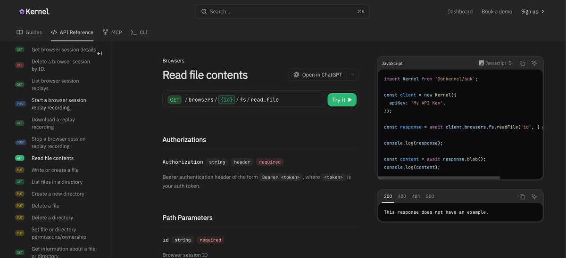Open the Javascript language selector dropdown

click(x=495, y=63)
